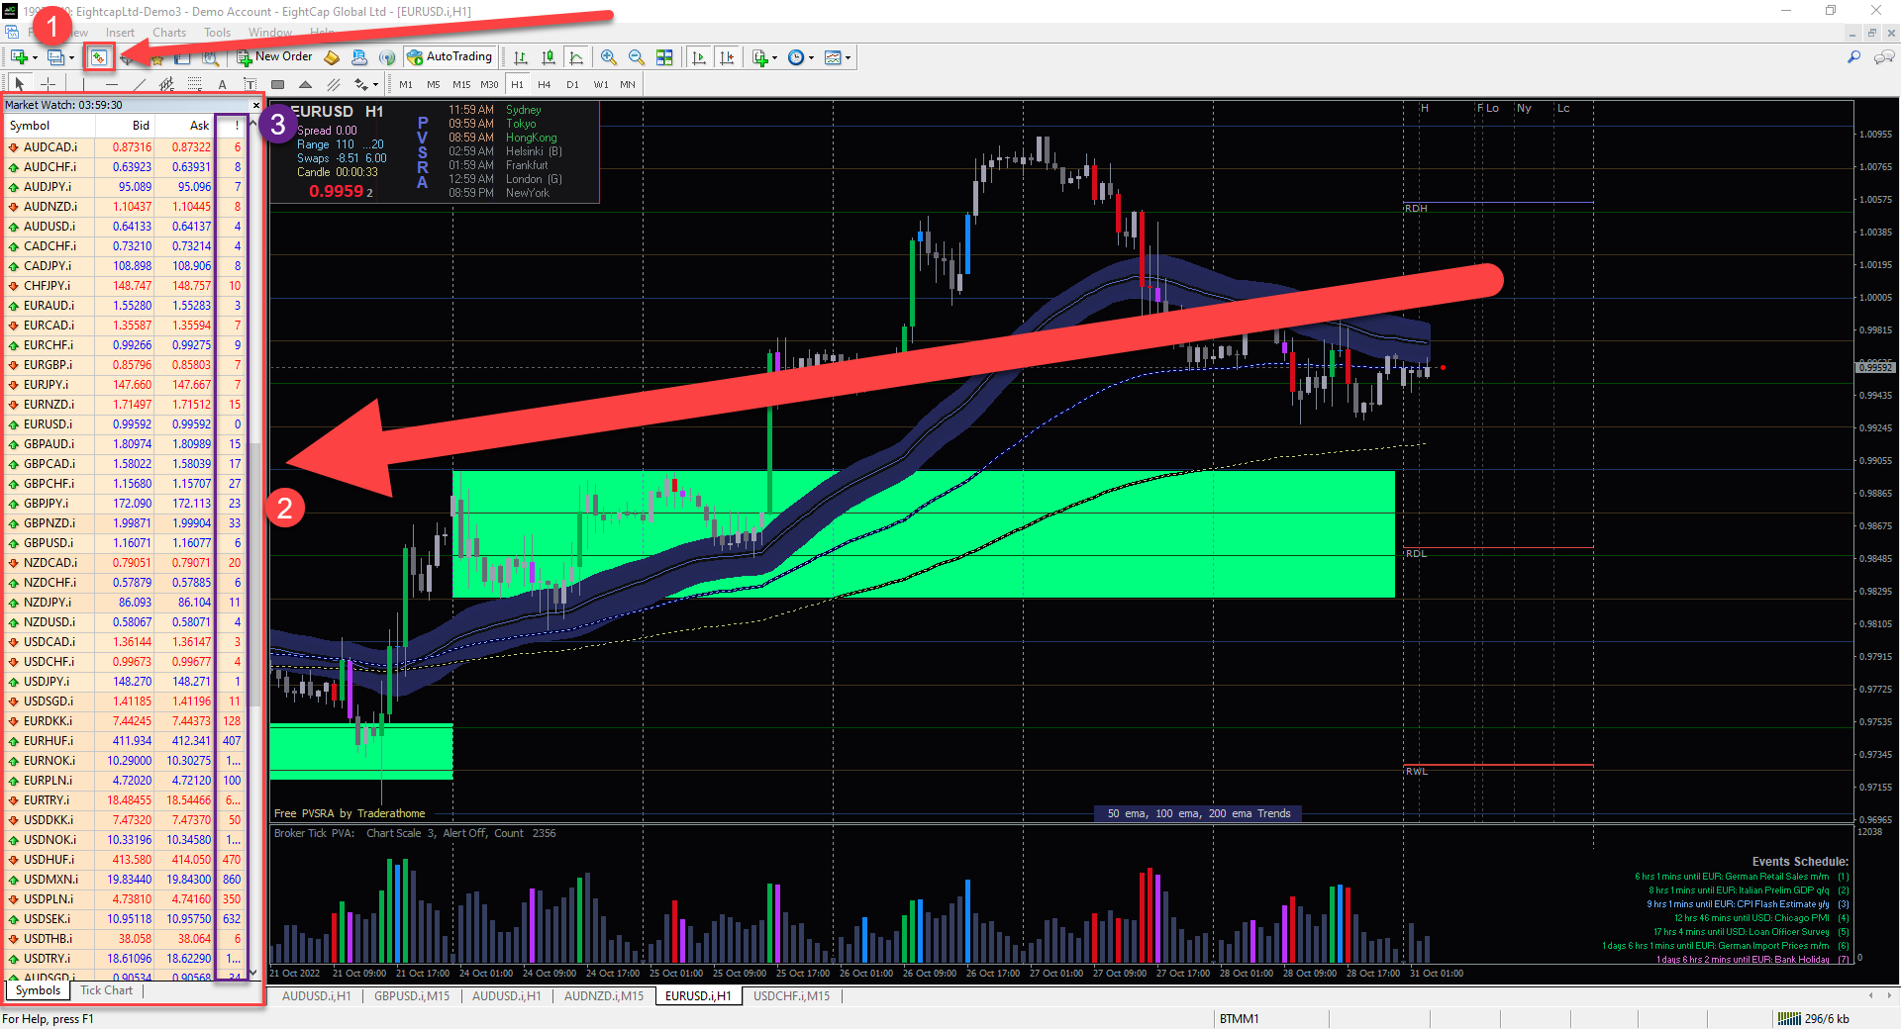
Task: Select the H4 timeframe button
Action: pos(544,84)
